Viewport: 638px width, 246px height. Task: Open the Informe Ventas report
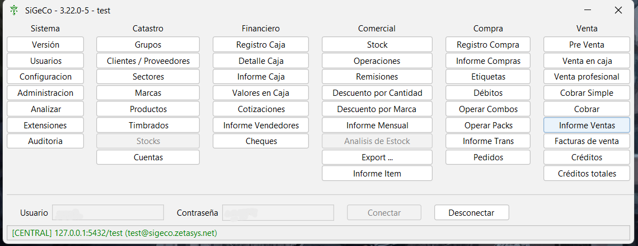[587, 126]
